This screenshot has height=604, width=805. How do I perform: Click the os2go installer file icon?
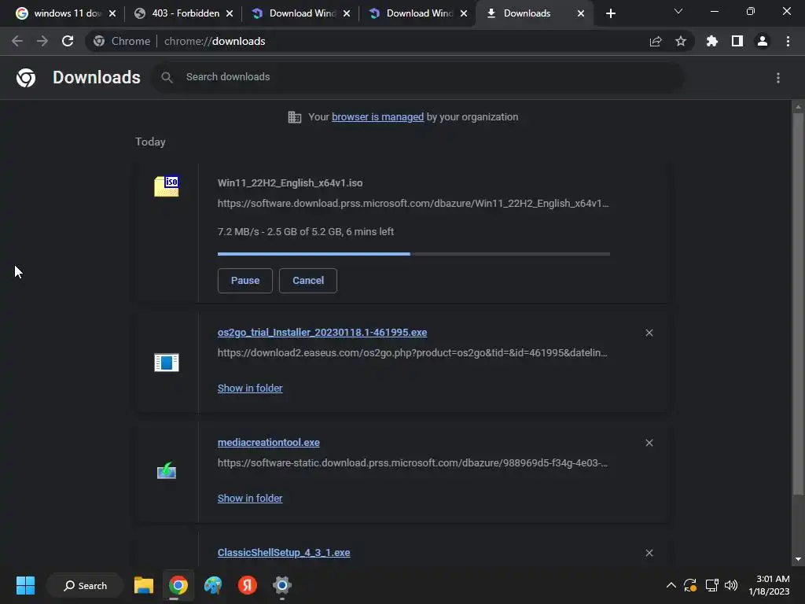(x=167, y=363)
